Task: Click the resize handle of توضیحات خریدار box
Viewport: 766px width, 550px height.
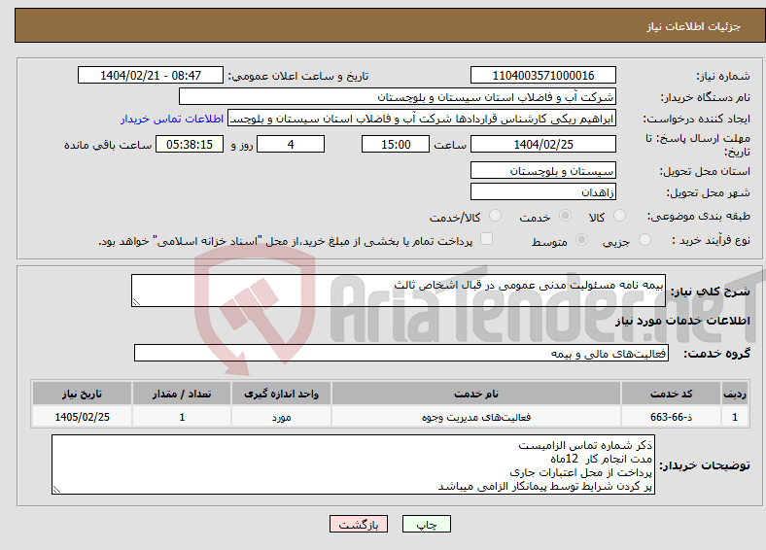Action: click(x=56, y=490)
